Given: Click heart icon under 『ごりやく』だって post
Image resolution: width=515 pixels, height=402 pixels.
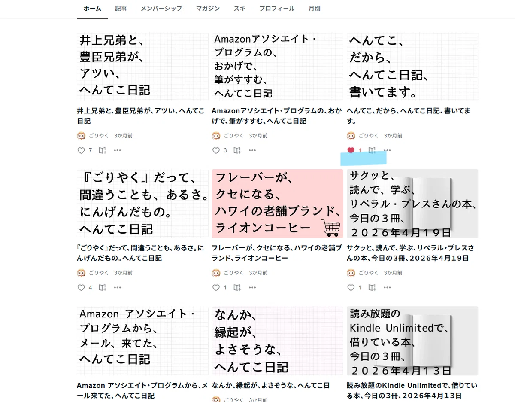Looking at the screenshot, I should point(81,288).
